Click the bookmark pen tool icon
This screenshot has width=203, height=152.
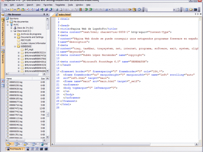tap(107, 9)
